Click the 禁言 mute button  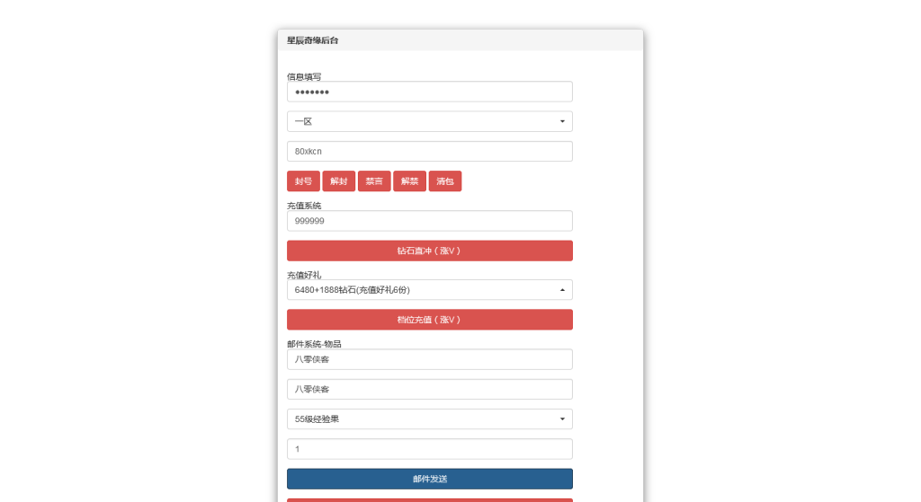374,181
